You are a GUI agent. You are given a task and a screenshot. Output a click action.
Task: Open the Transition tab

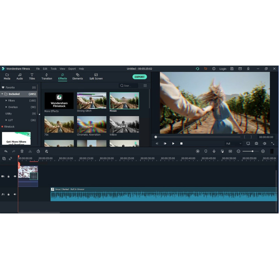click(47, 76)
